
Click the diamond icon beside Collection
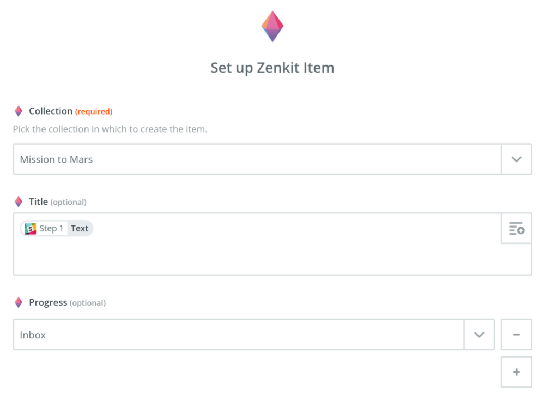(19, 111)
